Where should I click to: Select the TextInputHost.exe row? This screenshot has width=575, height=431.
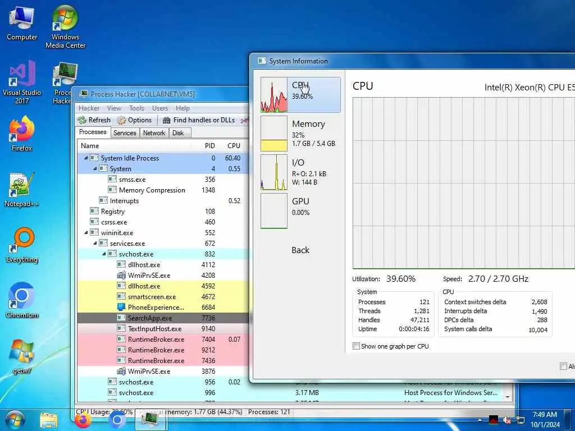[163, 328]
